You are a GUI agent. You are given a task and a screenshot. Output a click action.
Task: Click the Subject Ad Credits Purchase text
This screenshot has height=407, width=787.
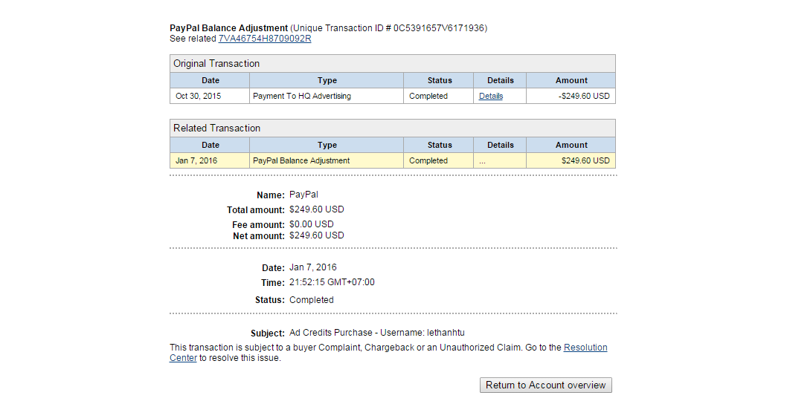point(377,332)
